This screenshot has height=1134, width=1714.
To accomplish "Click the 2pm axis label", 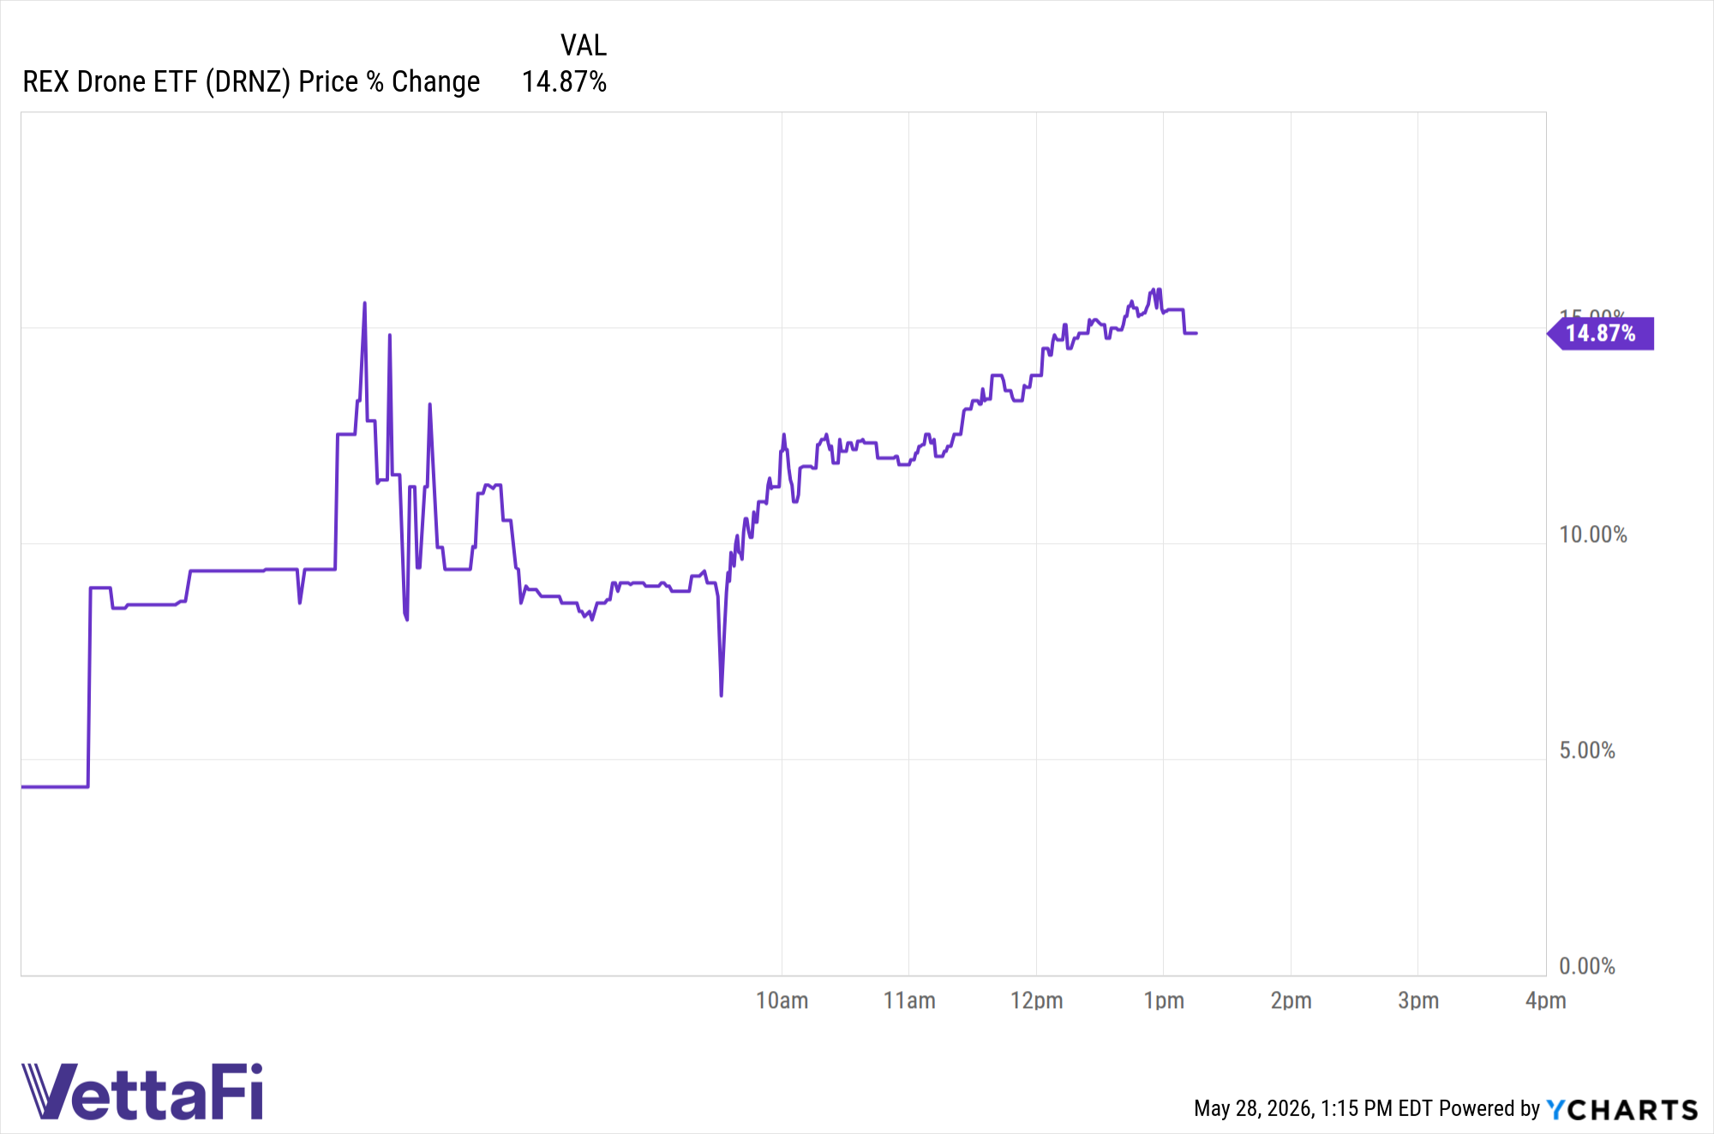I will click(x=1291, y=1000).
